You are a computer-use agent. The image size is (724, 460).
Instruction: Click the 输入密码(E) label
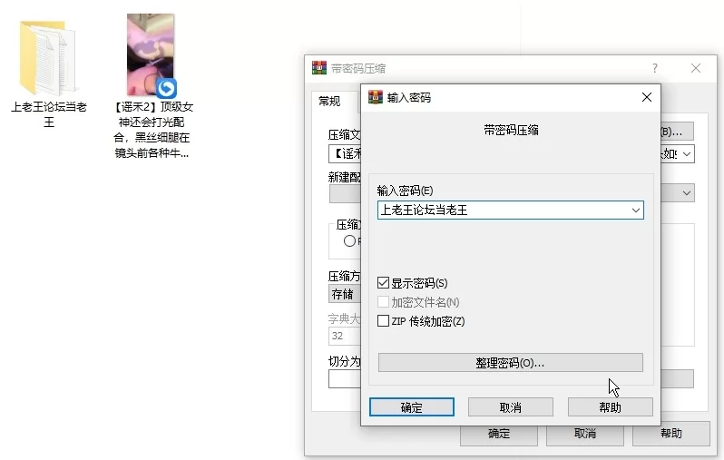point(405,191)
